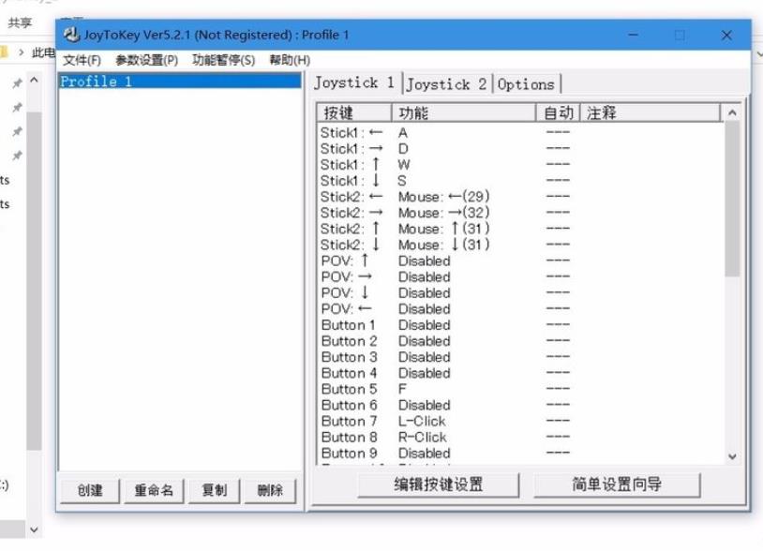
Task: Open the 文件(F) menu
Action: (82, 60)
